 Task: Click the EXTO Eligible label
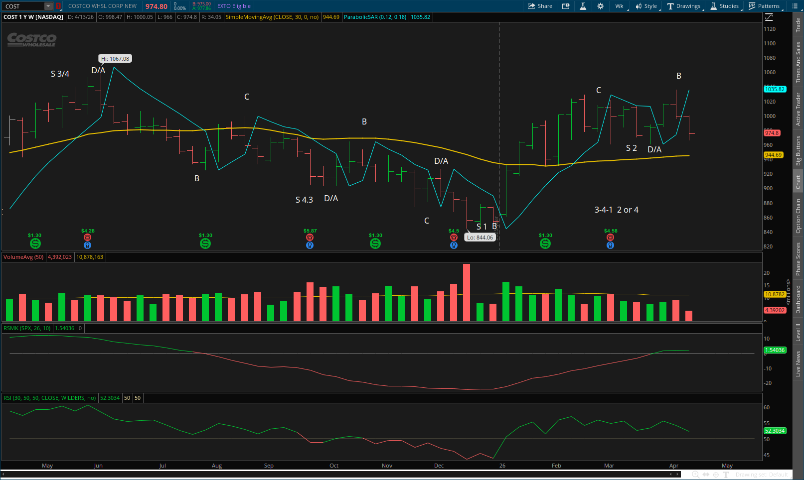[x=234, y=6]
